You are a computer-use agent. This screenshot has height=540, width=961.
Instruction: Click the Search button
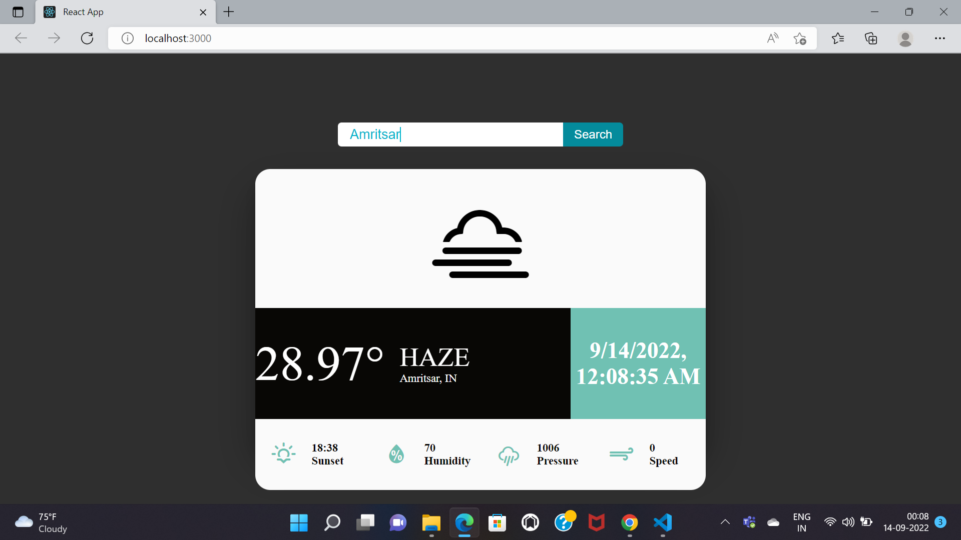tap(593, 134)
